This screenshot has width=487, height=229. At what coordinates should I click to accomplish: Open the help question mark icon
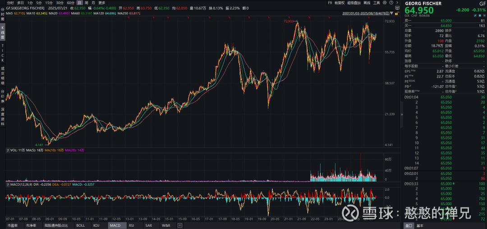click(x=391, y=3)
